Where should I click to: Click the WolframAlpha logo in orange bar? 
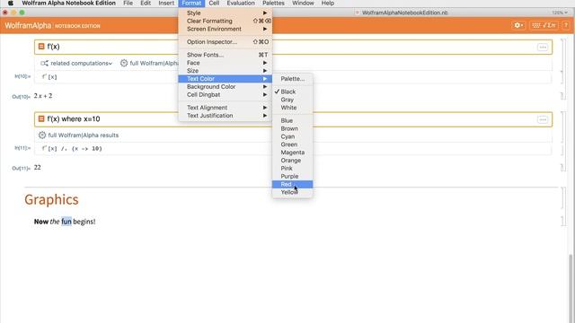point(28,26)
